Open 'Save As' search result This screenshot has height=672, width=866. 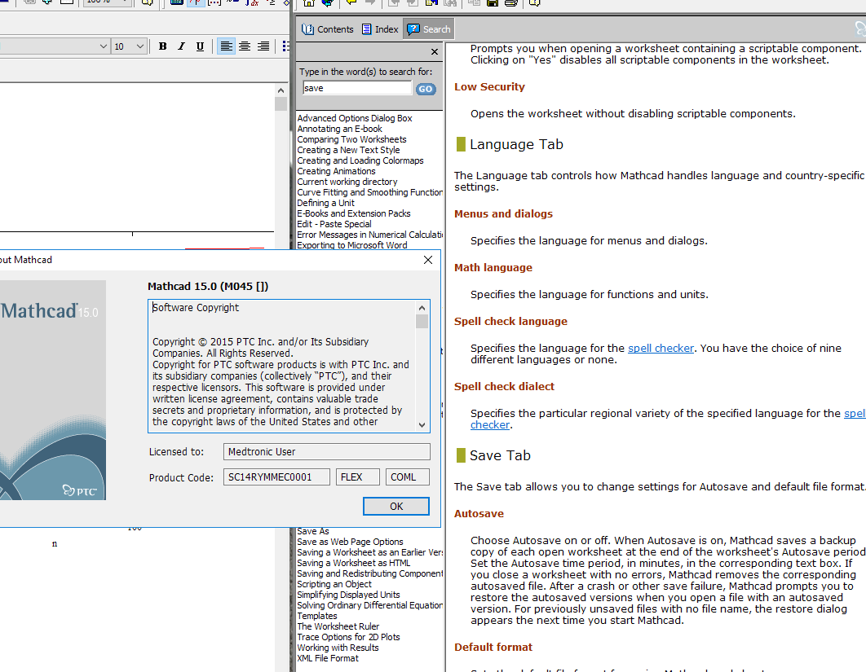313,531
